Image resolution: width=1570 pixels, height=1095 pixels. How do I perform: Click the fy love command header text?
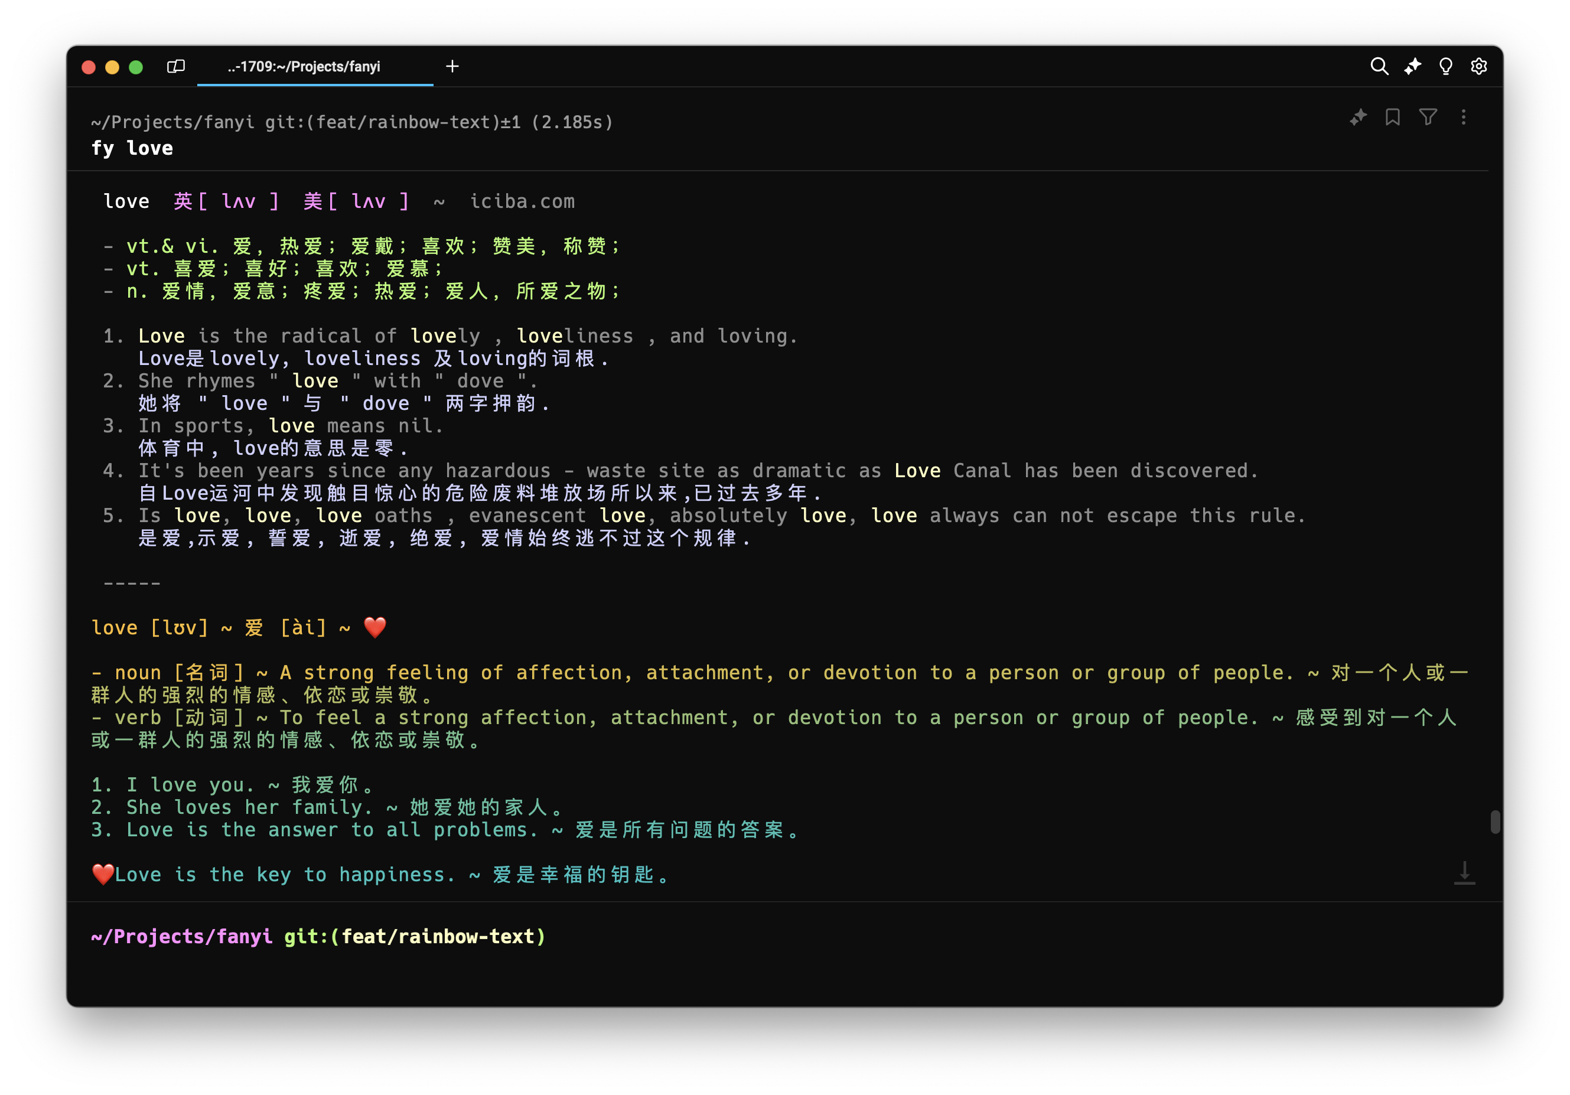pos(132,148)
